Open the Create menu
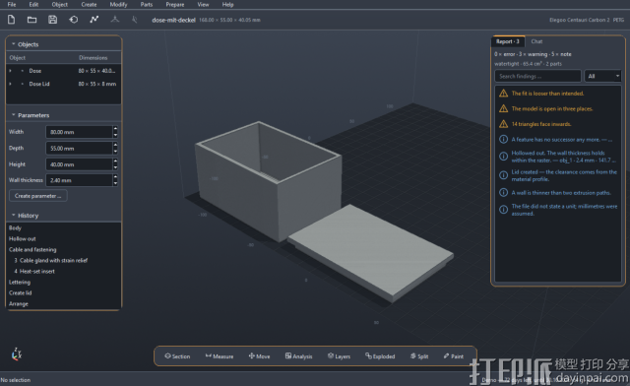This screenshot has height=386, width=630. (89, 4)
